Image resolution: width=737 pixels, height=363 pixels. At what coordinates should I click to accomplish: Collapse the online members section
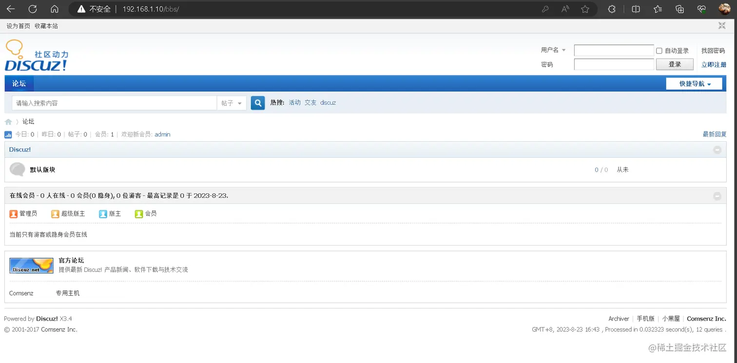point(717,196)
